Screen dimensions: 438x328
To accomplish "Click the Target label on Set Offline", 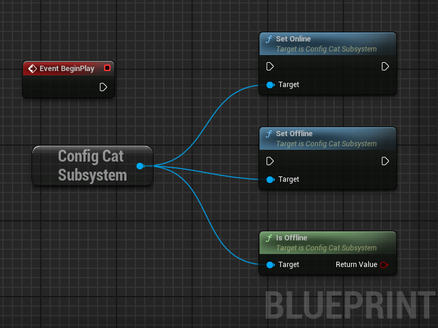I will [x=288, y=179].
